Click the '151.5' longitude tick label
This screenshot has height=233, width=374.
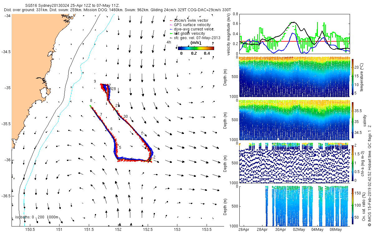[89, 230]
